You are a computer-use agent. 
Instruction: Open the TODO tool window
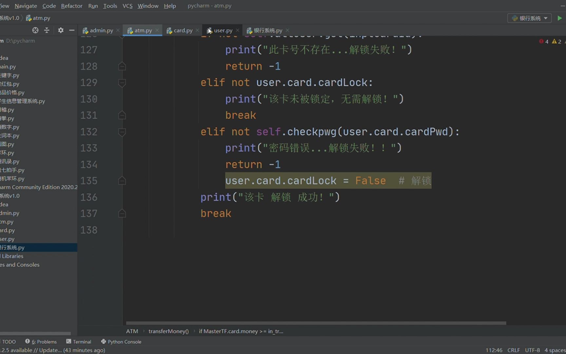[8, 342]
